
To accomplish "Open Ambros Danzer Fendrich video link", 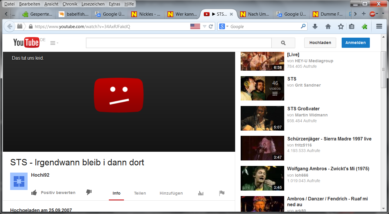I will [x=327, y=201].
